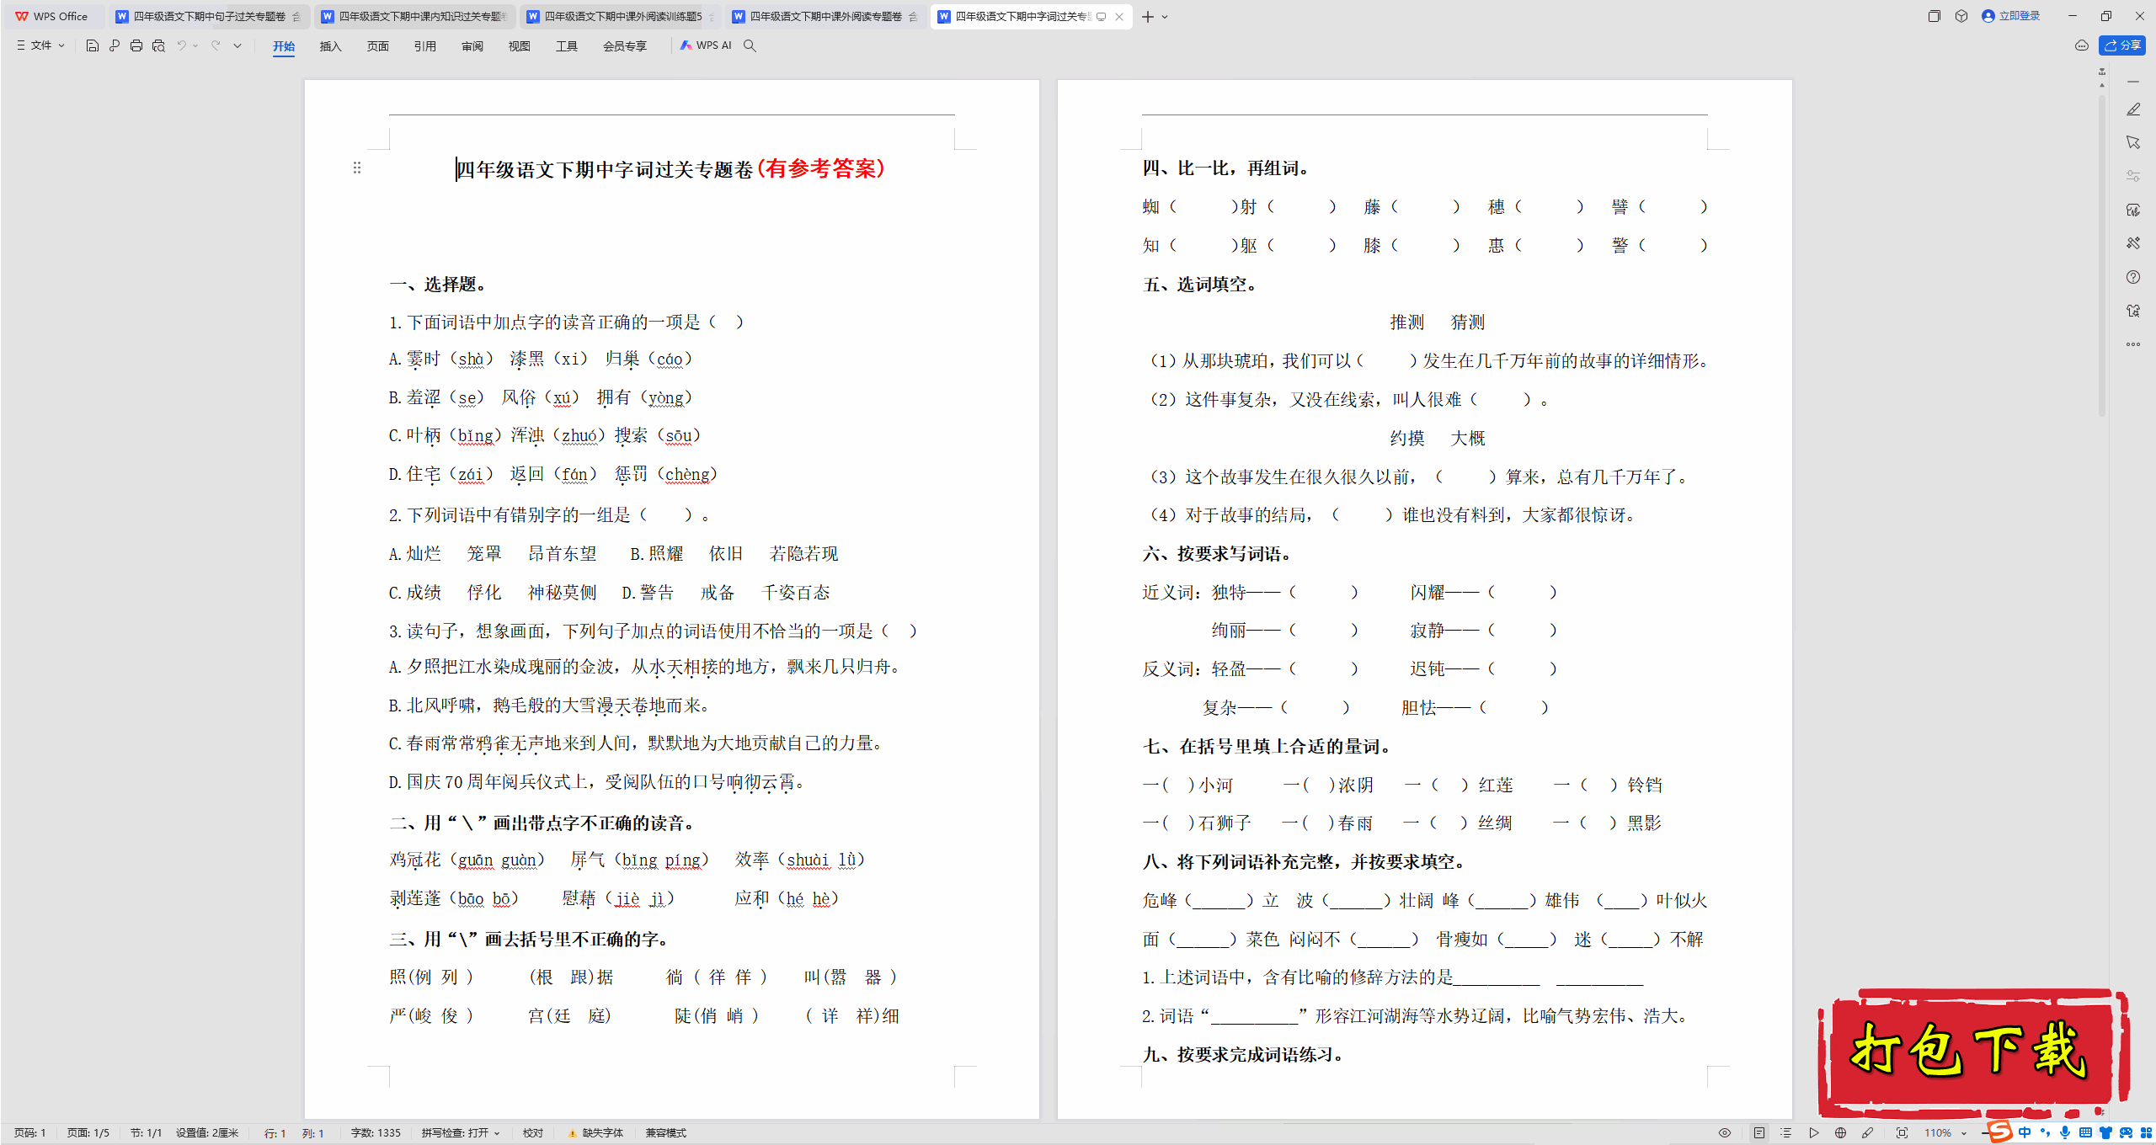Image resolution: width=2156 pixels, height=1145 pixels.
Task: Click the pen edit icon in right sidebar
Action: click(2132, 109)
